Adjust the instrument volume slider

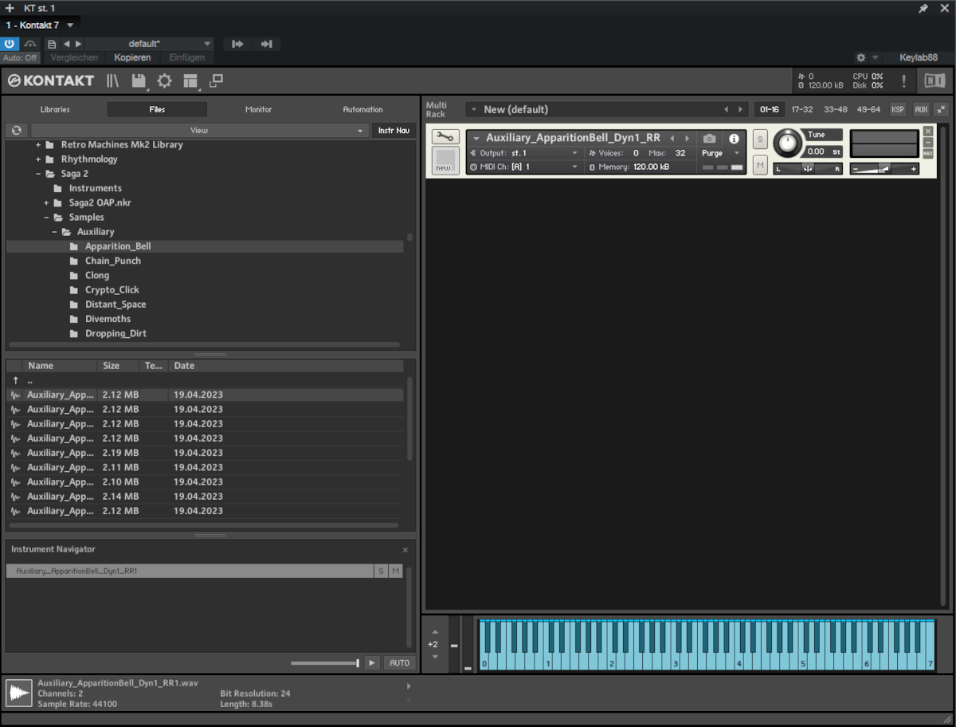(884, 168)
